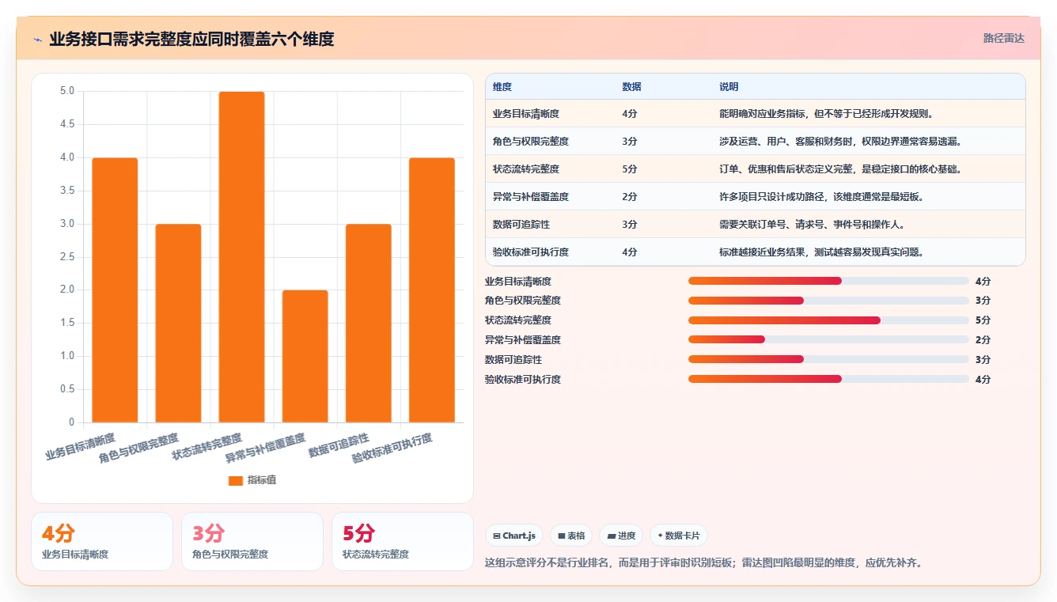The image size is (1057, 602).
Task: Select the Chart.js tag chip
Action: pyautogui.click(x=514, y=536)
